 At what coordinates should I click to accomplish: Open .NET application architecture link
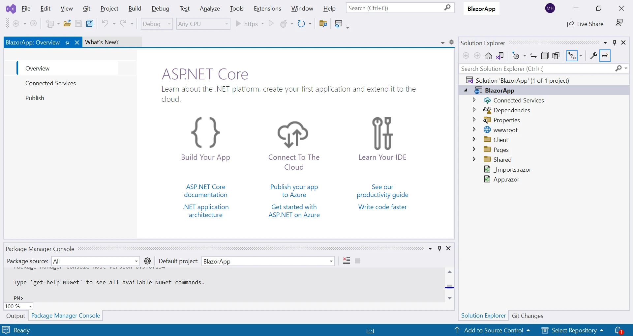[x=206, y=211]
